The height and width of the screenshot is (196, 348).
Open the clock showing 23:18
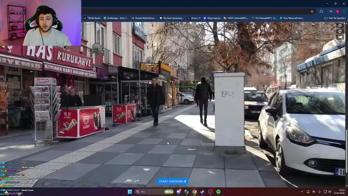coord(339,192)
